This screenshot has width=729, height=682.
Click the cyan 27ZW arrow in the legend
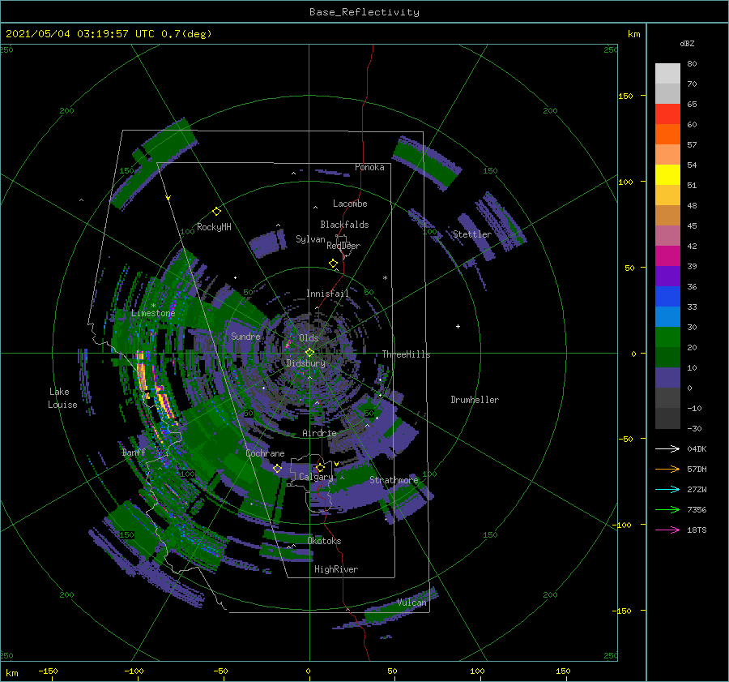[x=667, y=489]
